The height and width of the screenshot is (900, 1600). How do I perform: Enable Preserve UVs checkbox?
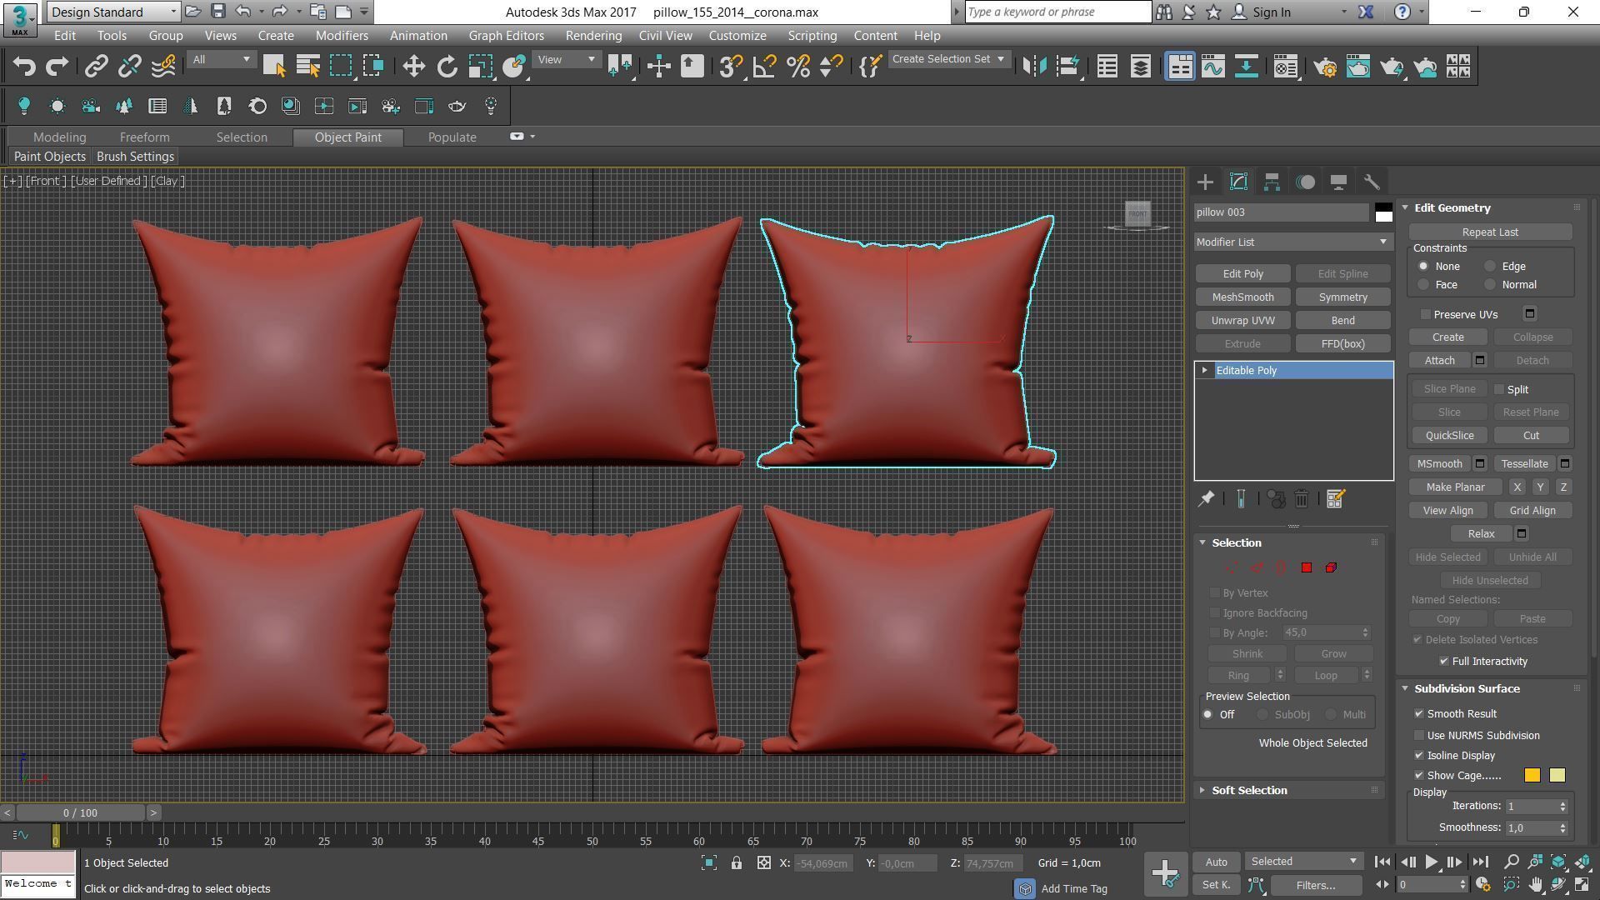tap(1426, 314)
